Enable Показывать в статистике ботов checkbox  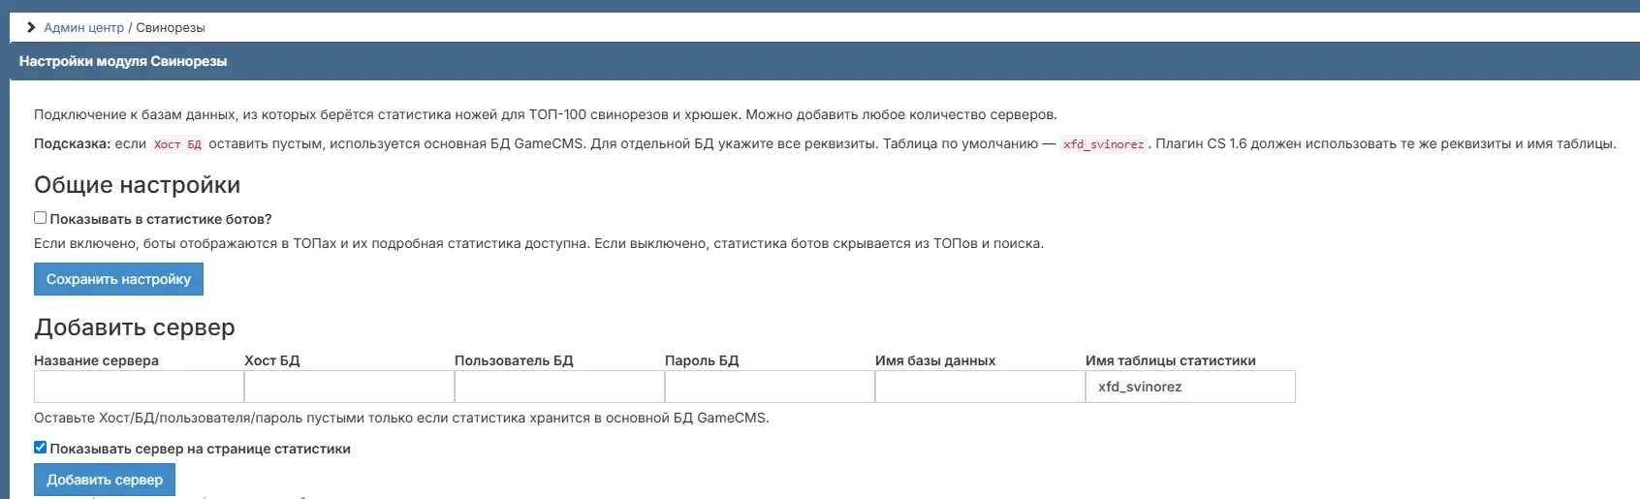40,218
